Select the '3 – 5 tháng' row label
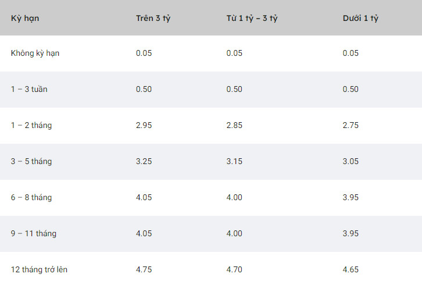422x288 pixels. coord(31,161)
